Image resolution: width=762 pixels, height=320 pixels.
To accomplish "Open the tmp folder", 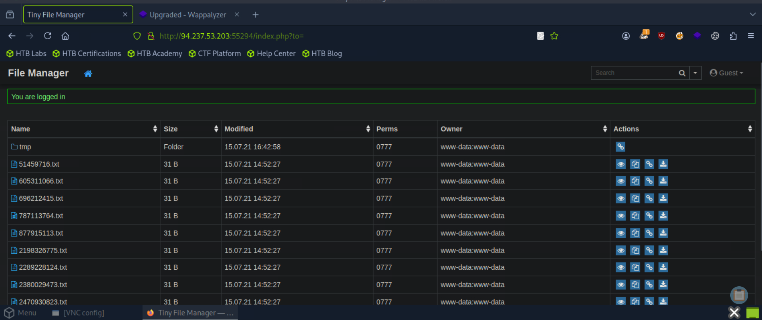I will [x=25, y=147].
